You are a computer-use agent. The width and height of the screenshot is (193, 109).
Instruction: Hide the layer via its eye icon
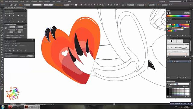click(x=168, y=61)
